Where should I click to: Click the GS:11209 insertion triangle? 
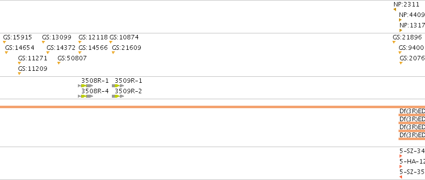pyautogui.click(x=19, y=74)
